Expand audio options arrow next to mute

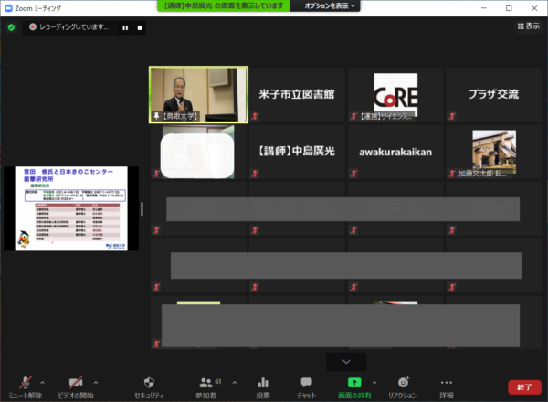(43, 383)
